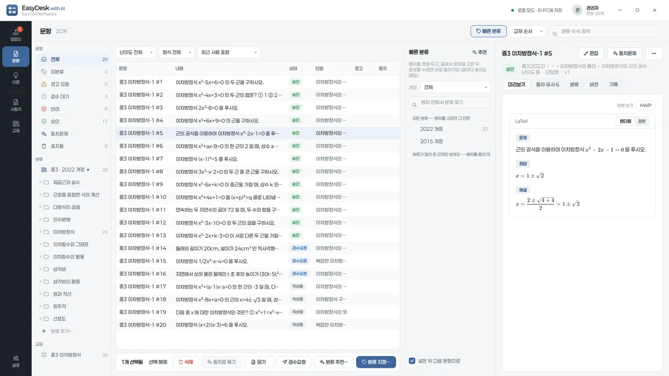Open the 최근 사용 포함 dropdown

(x=229, y=52)
